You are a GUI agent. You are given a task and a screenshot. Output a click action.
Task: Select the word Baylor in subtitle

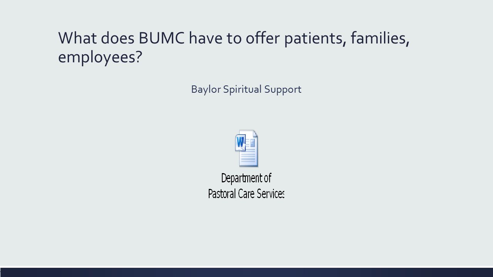click(206, 89)
